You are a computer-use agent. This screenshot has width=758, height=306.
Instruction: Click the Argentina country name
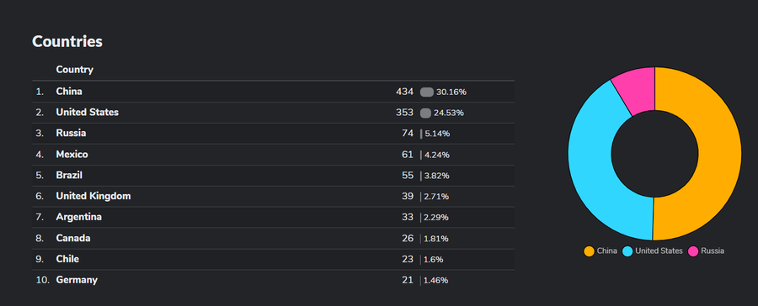79,217
